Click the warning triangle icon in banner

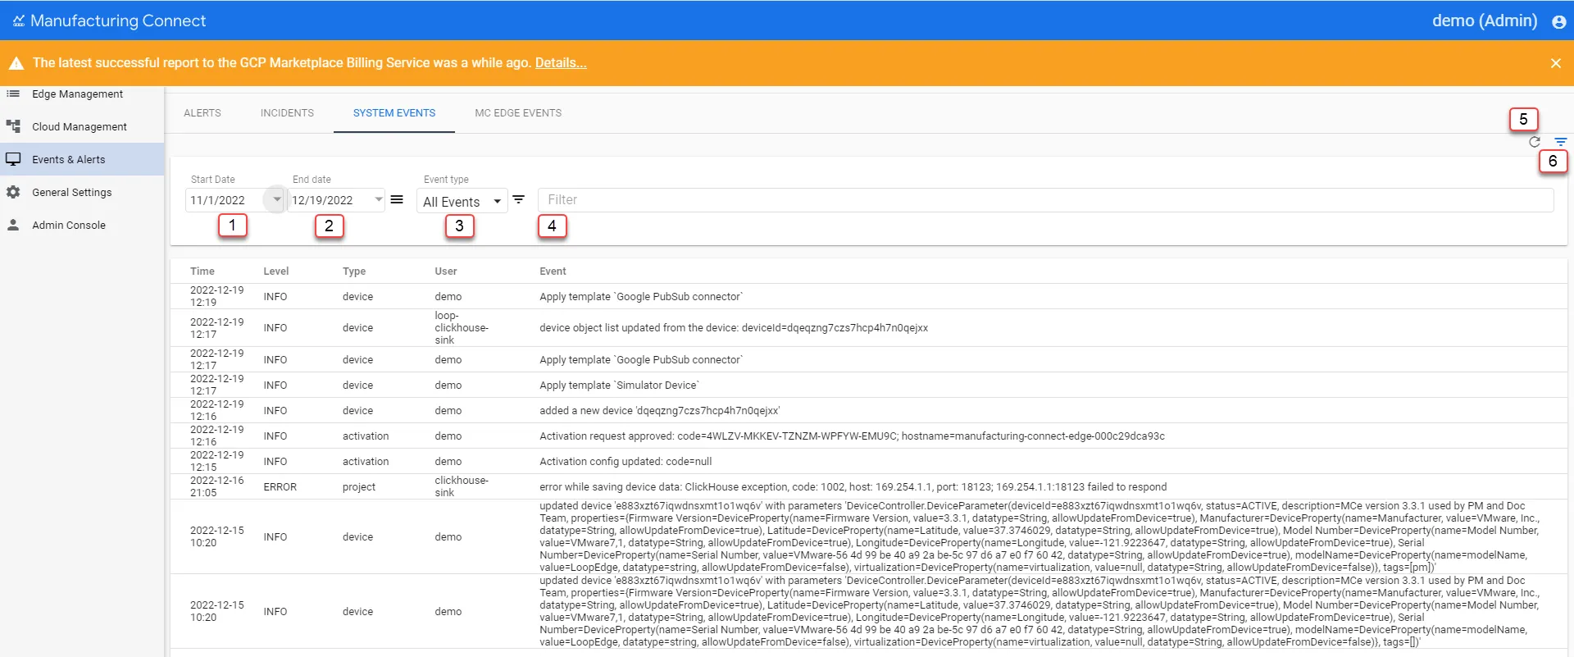[x=16, y=63]
